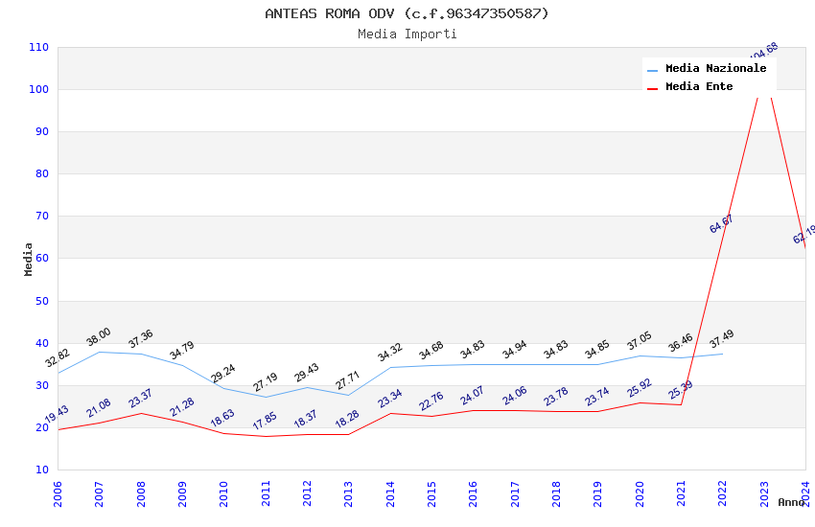Click the 2019 year label
The height and width of the screenshot is (527, 815).
[598, 493]
